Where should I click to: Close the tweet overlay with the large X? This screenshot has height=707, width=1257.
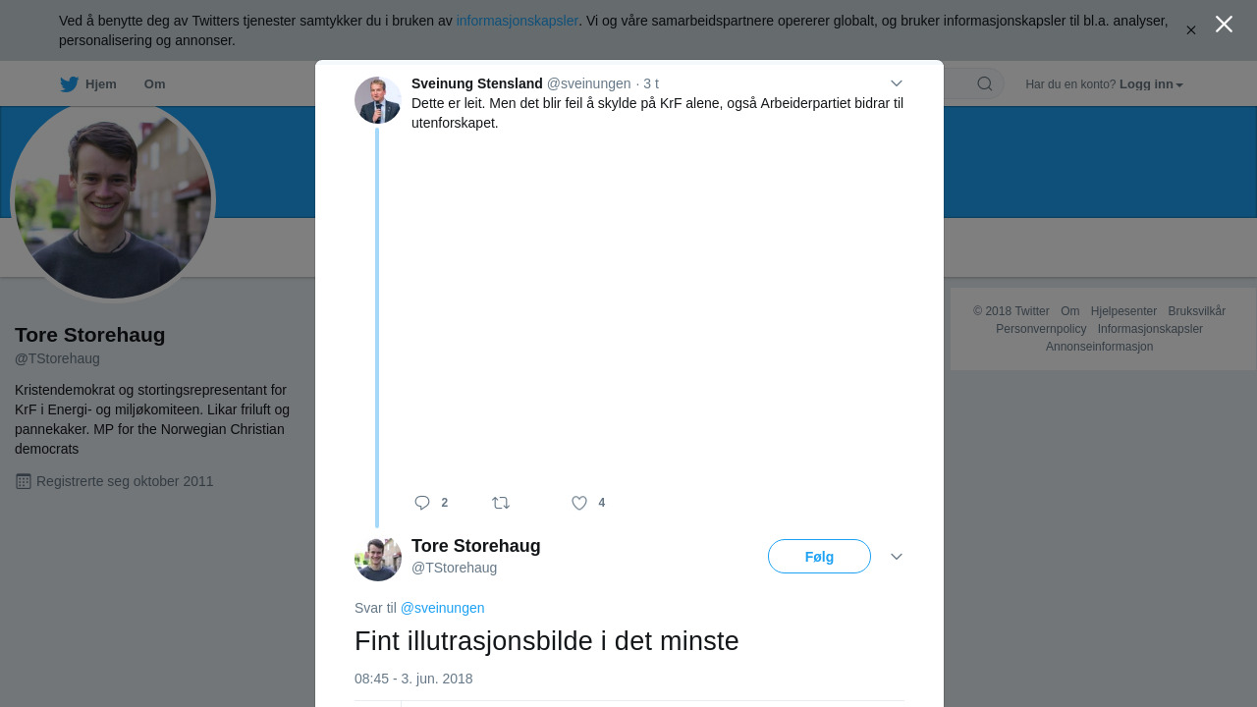click(x=1224, y=25)
